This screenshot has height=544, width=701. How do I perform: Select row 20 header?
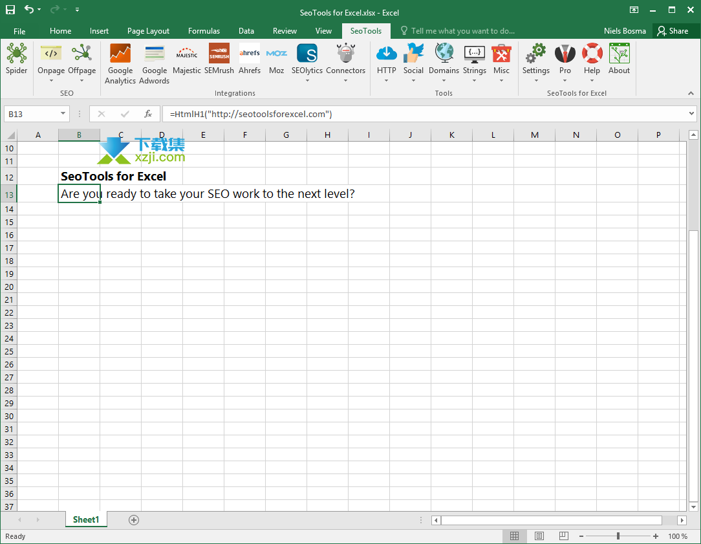pos(9,287)
